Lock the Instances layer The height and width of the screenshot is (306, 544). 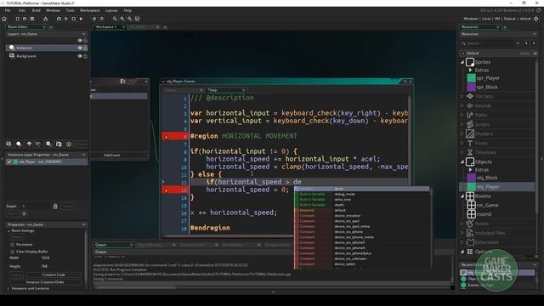coord(85,48)
